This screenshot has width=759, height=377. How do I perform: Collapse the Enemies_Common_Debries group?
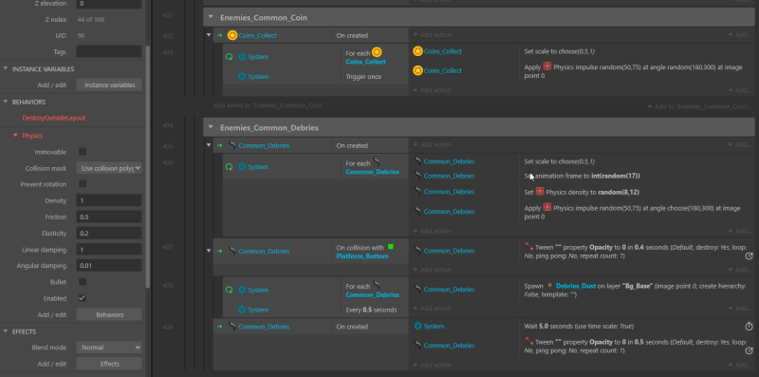pos(211,127)
